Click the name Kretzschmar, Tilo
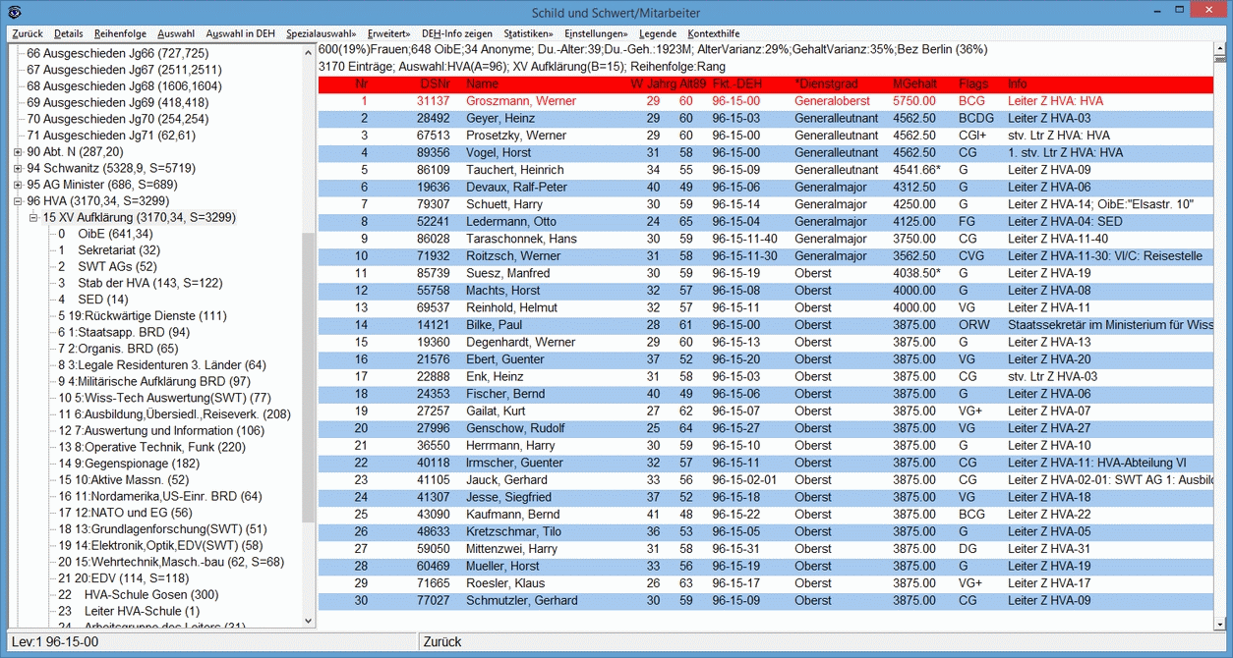Viewport: 1233px width, 658px height. click(x=514, y=531)
